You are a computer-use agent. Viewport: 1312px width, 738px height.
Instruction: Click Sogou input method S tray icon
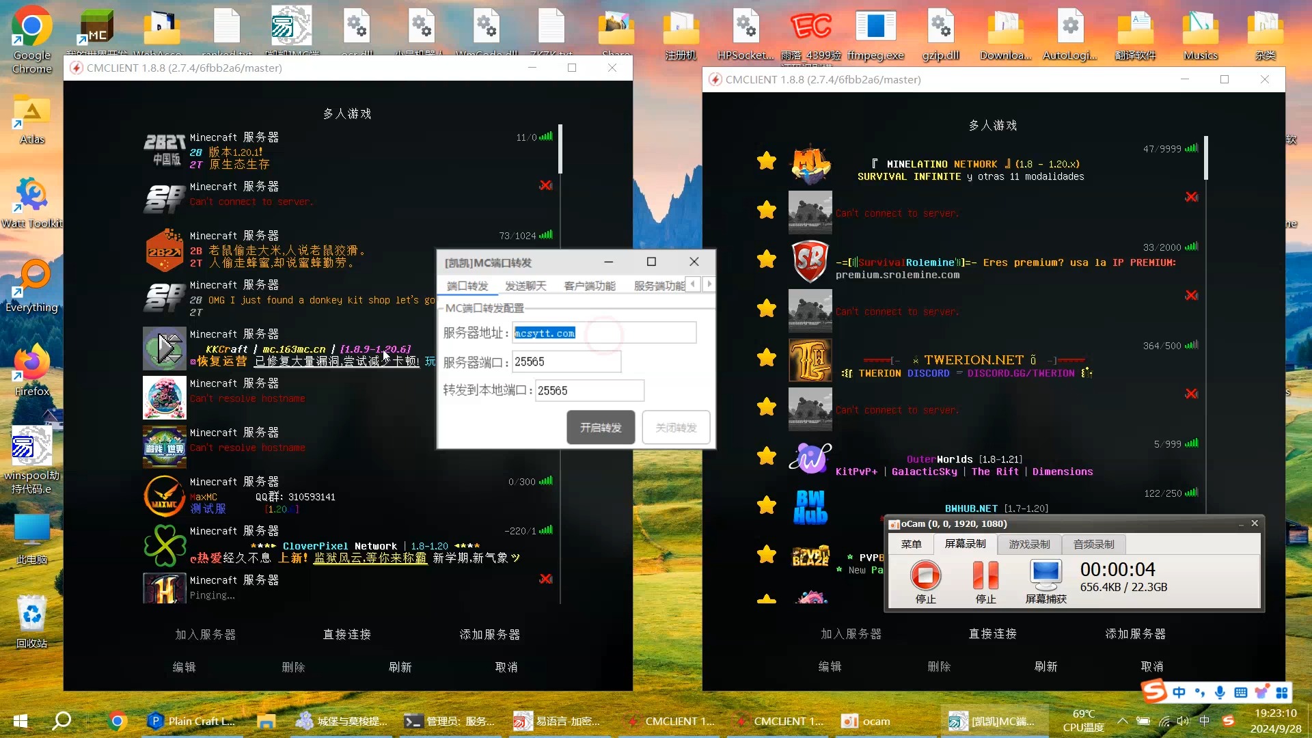click(1228, 721)
